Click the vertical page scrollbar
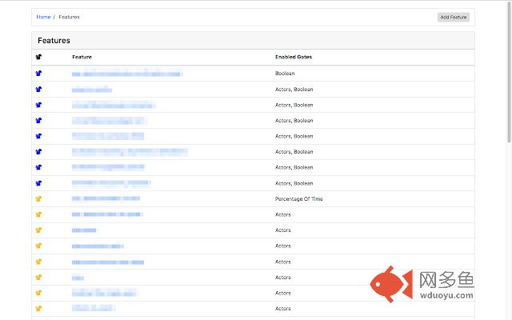Viewport: 512px width, 320px height. click(x=509, y=72)
